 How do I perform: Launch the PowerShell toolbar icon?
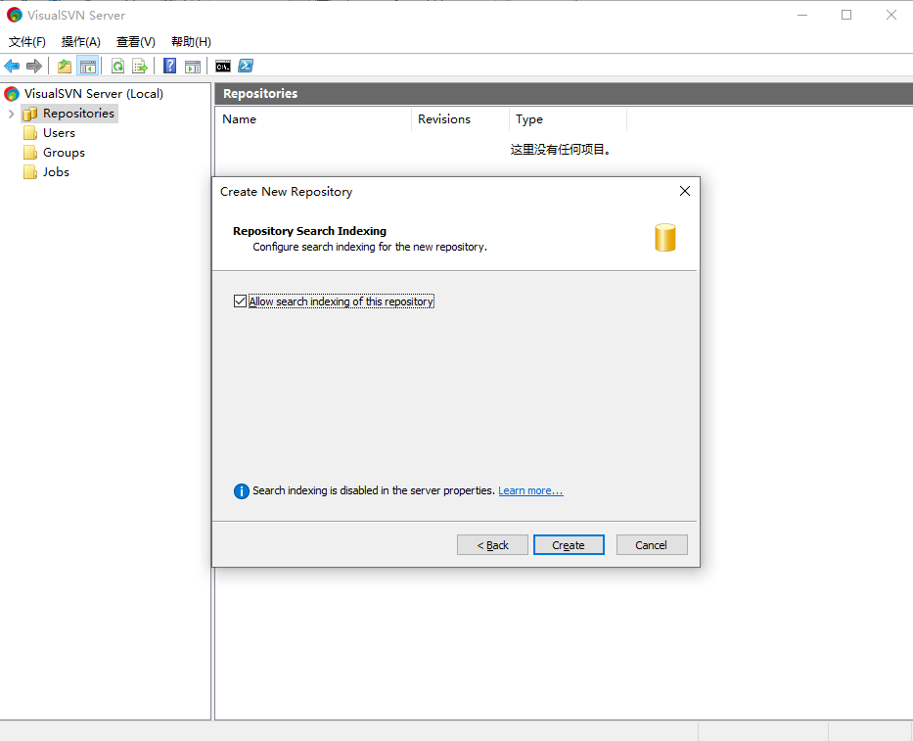246,66
